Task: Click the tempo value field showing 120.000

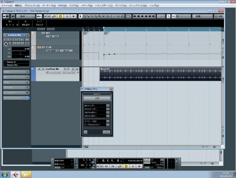Action: 50,51
